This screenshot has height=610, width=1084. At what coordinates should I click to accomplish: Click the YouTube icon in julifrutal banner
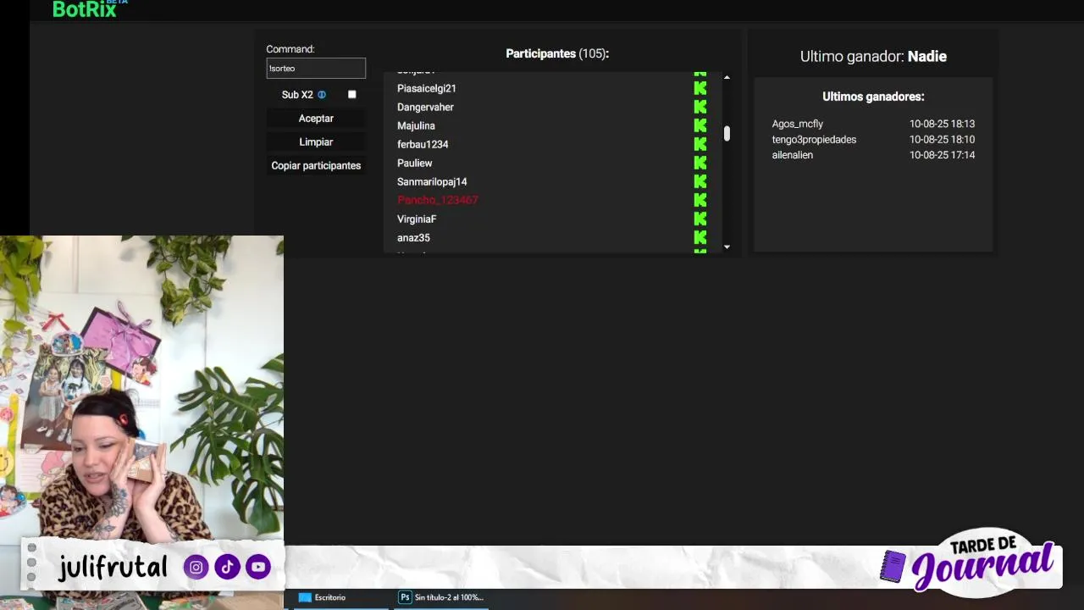tap(258, 567)
